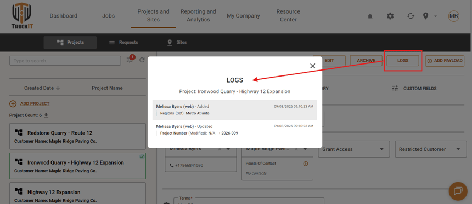Click the Project Number updated log entry
The height and width of the screenshot is (204, 472).
pyautogui.click(x=234, y=130)
